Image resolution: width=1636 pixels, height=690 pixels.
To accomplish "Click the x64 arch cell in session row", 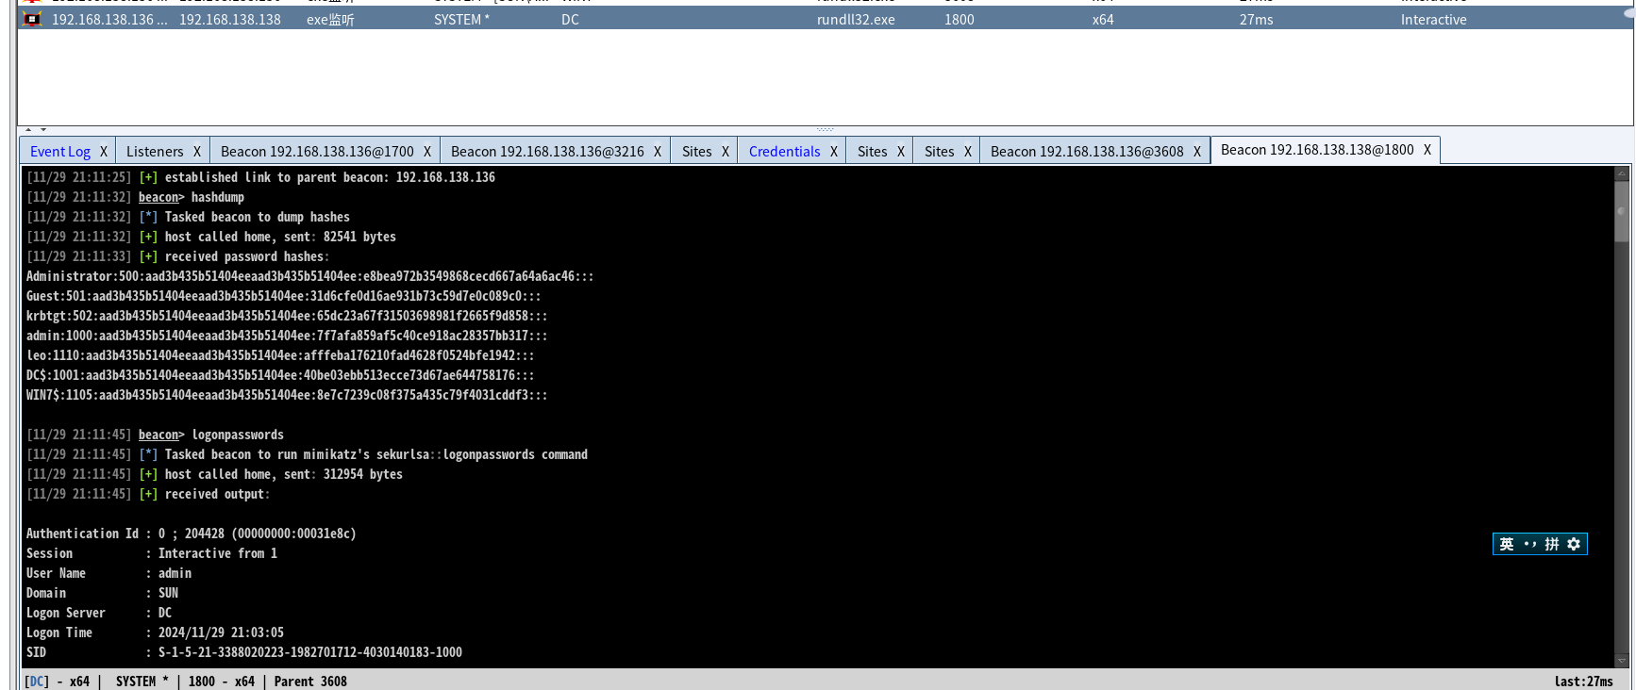I will coord(1103,20).
